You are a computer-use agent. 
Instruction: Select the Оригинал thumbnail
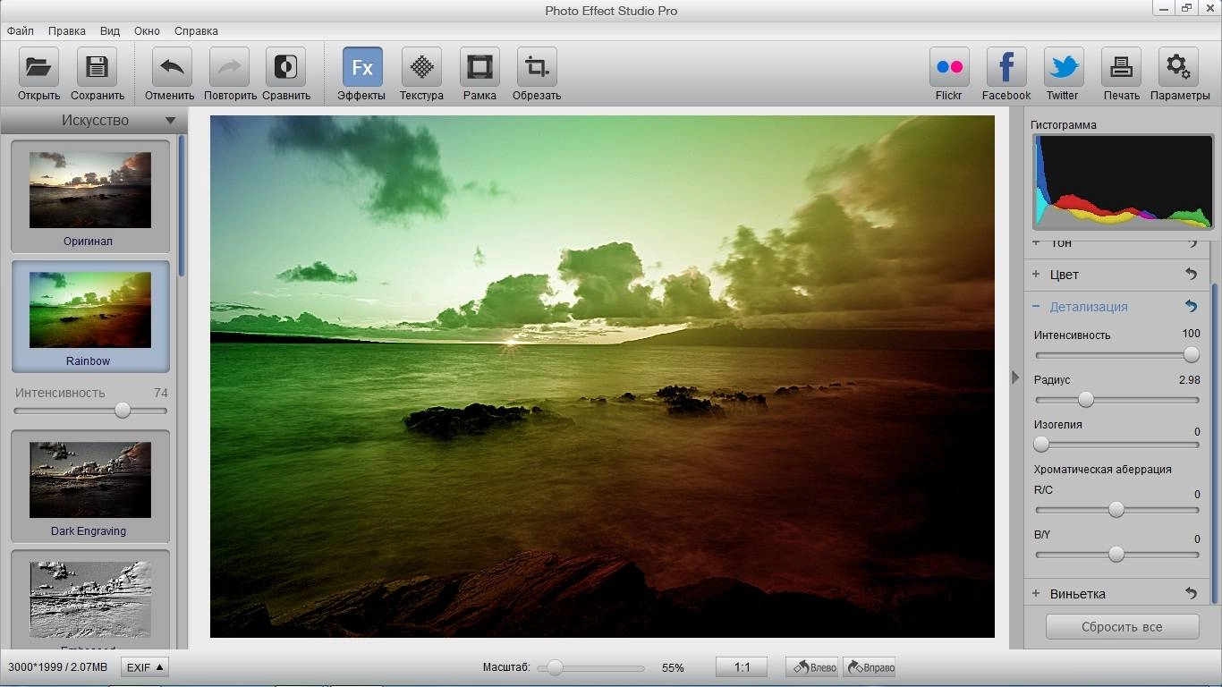click(90, 196)
